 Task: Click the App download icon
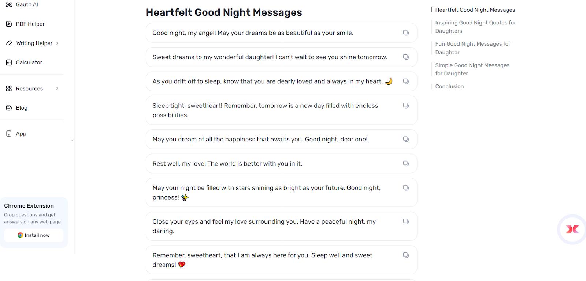[8, 133]
